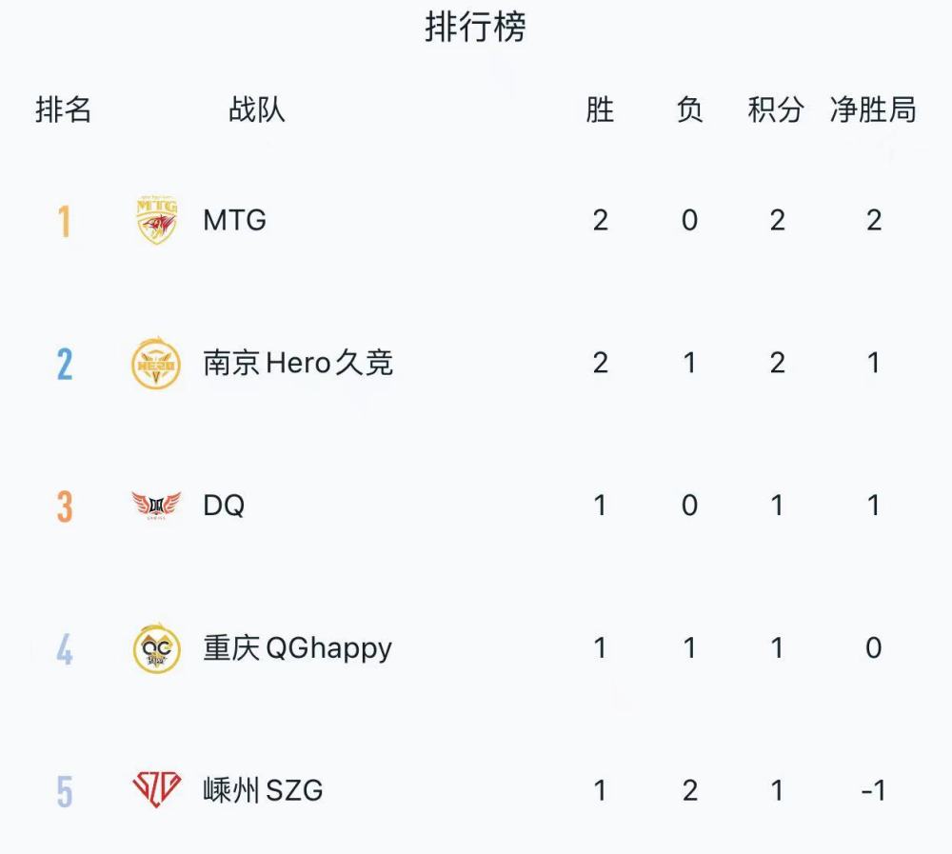Click the 嵊州SZG red logo
This screenshot has height=854, width=952.
coord(157,789)
